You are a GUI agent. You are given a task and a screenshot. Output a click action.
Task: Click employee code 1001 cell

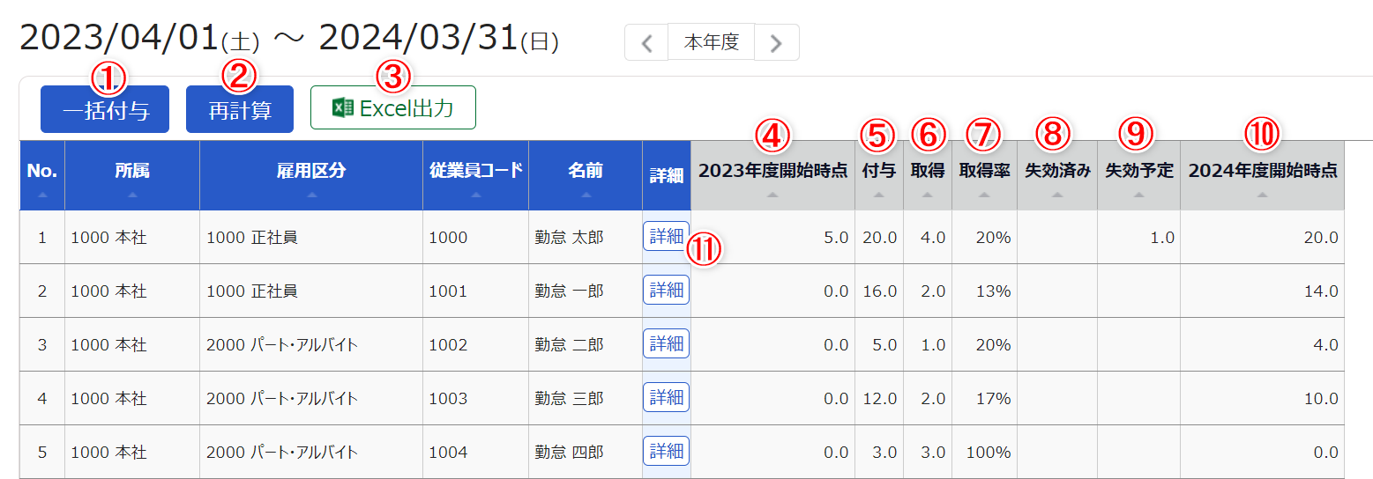[476, 291]
